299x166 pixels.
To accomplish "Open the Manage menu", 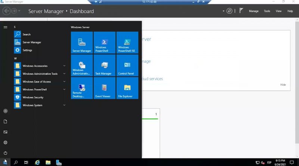I will click(x=254, y=11).
